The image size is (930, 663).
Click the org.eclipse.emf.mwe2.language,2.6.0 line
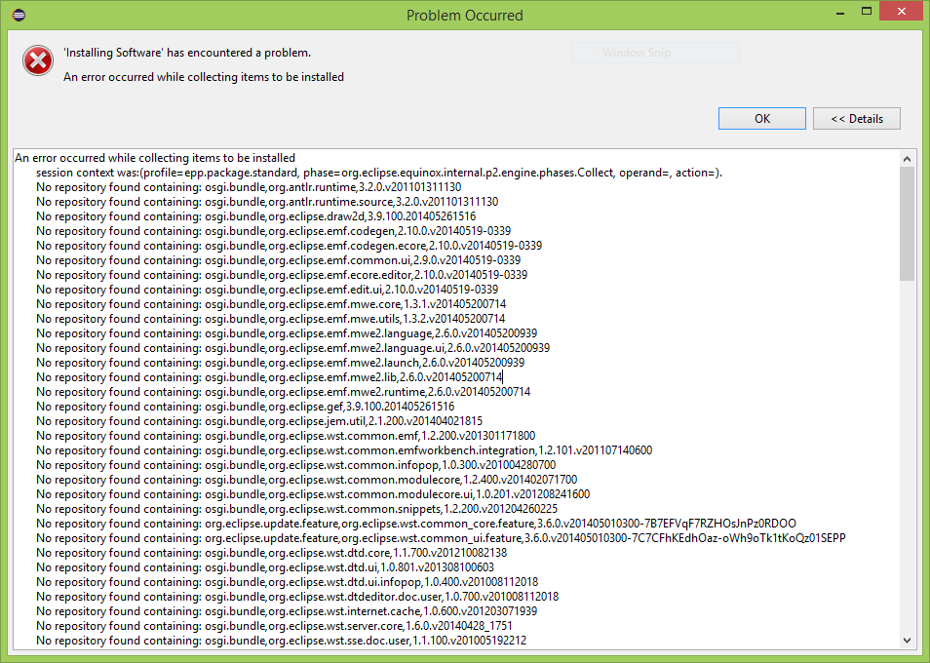click(x=287, y=333)
